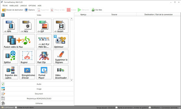This screenshot has width=181, height=109.
Task: Click the Temps écoulé status text
Action: pos(106,107)
